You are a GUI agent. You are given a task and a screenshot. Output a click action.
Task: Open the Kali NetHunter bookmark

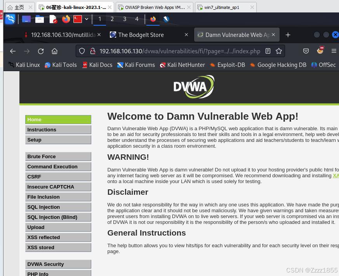click(x=182, y=65)
